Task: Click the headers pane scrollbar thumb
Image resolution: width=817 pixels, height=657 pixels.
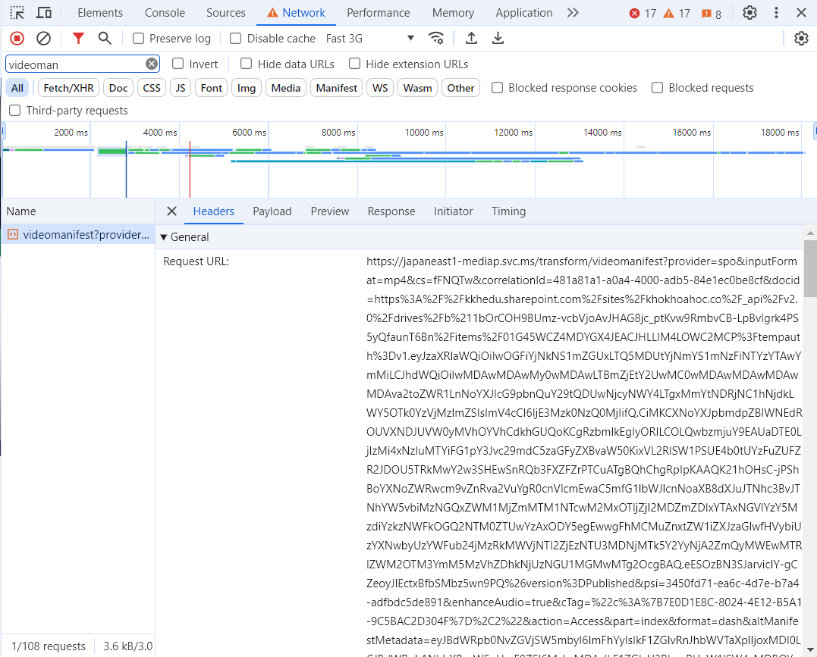Action: tap(810, 268)
